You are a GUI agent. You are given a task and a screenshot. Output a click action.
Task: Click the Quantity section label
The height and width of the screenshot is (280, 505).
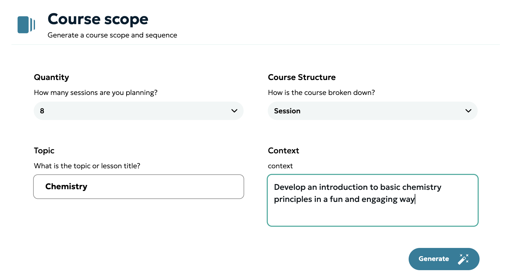pyautogui.click(x=52, y=77)
